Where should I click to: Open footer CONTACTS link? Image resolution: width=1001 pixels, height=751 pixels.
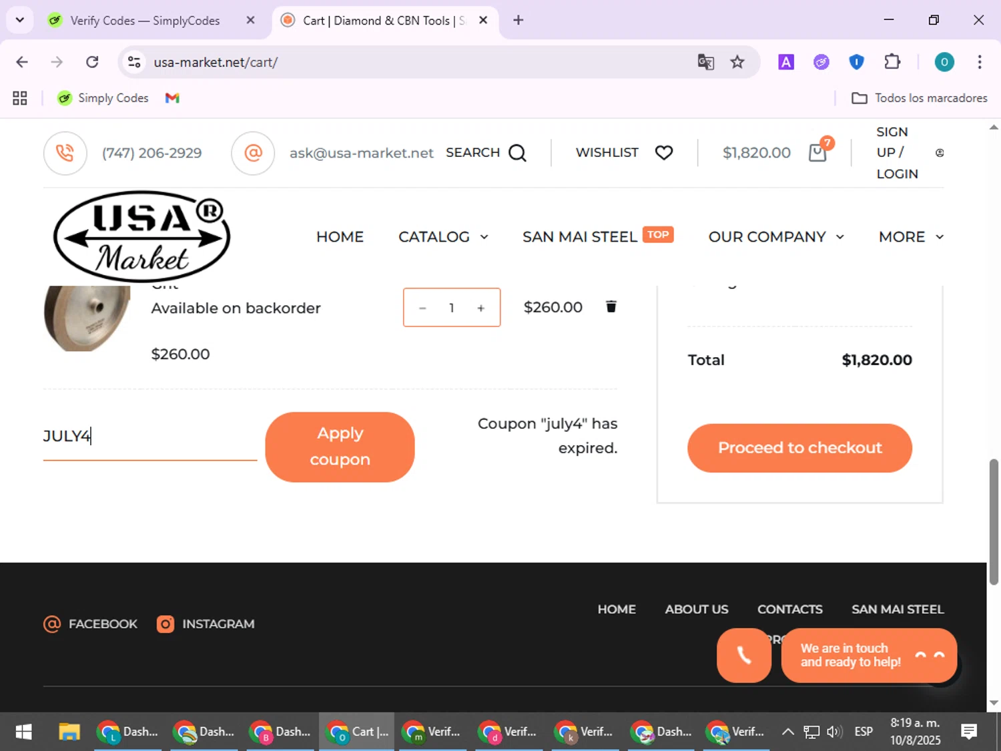pyautogui.click(x=789, y=609)
